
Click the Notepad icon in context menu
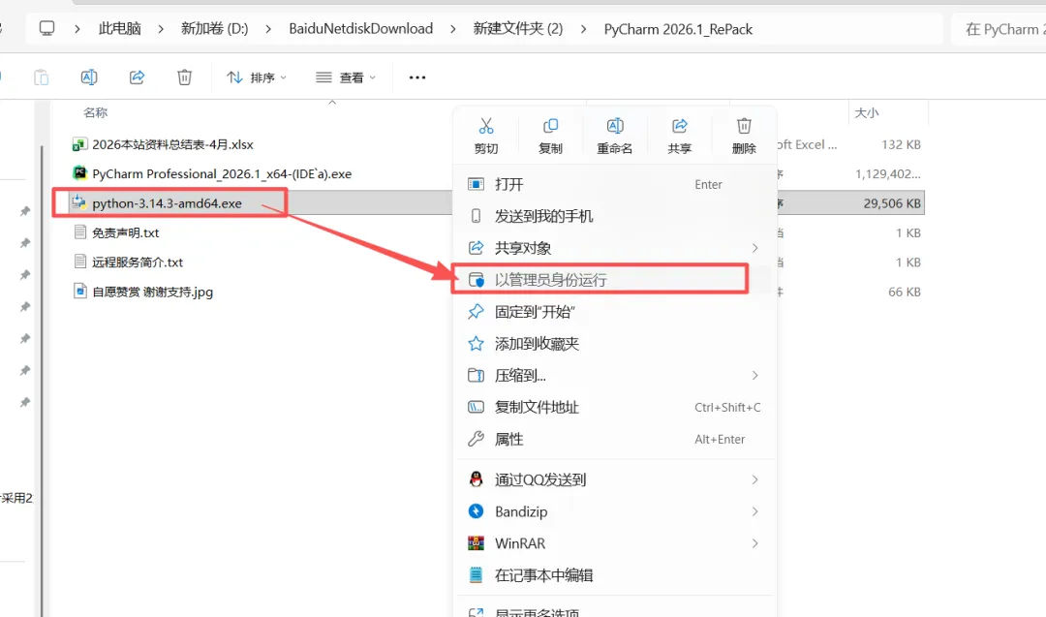tap(476, 575)
